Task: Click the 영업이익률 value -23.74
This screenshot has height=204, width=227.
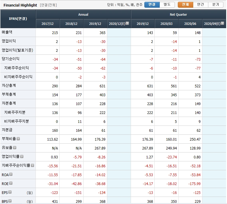Action: [172, 157]
